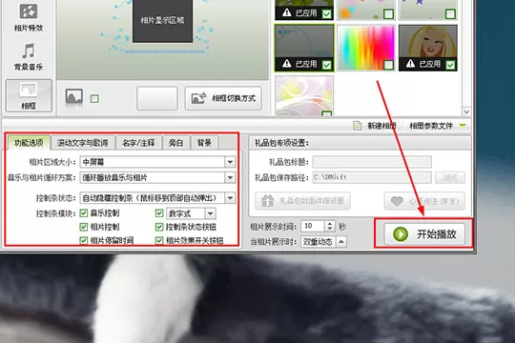Image resolution: width=515 pixels, height=343 pixels.
Task: Switch to the 功能选项 tab
Action: tap(29, 143)
